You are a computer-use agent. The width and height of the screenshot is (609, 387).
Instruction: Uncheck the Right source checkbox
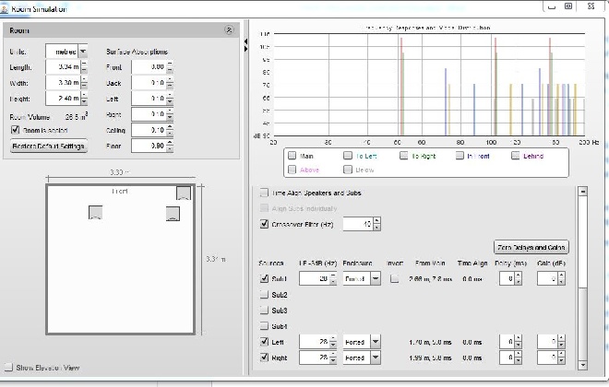(x=264, y=358)
